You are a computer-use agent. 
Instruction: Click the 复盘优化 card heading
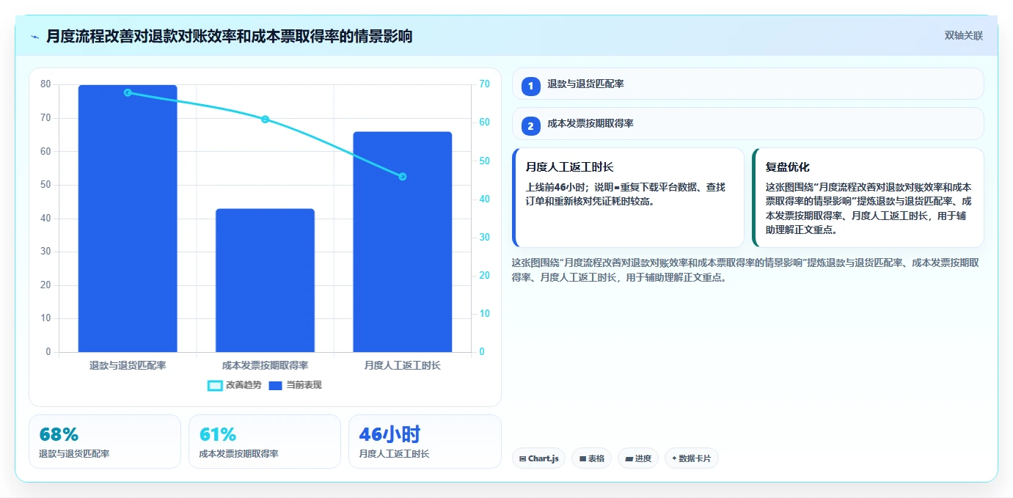click(x=787, y=167)
